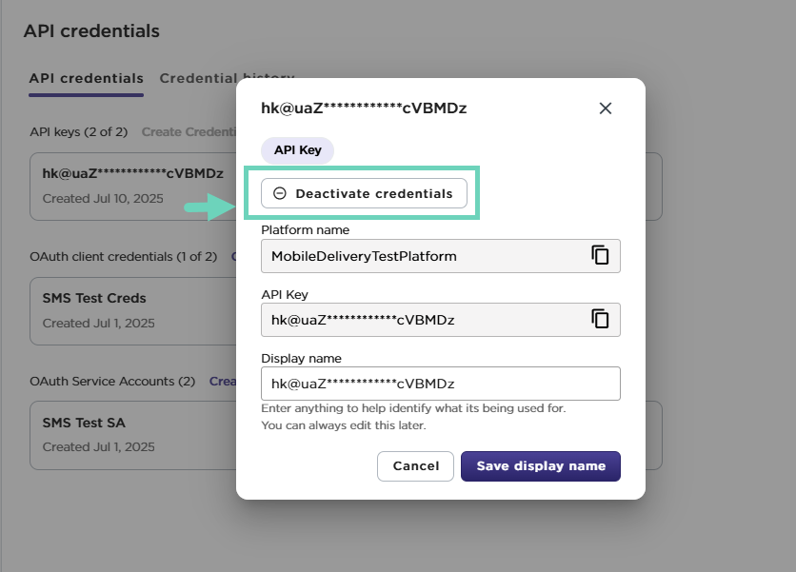Copy the API Key value
Image resolution: width=796 pixels, height=572 pixels.
coord(600,319)
